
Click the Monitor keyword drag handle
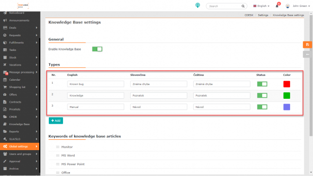[58, 147]
